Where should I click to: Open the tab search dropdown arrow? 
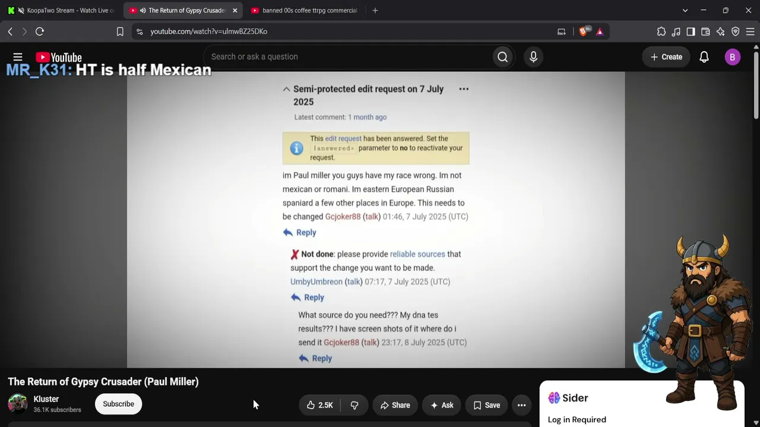pyautogui.click(x=685, y=11)
